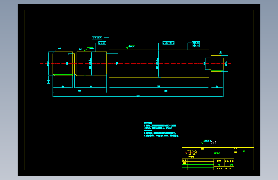Click the overall length dimension at bottom
Image resolution: width=278 pixels, height=180 pixels.
[138, 96]
